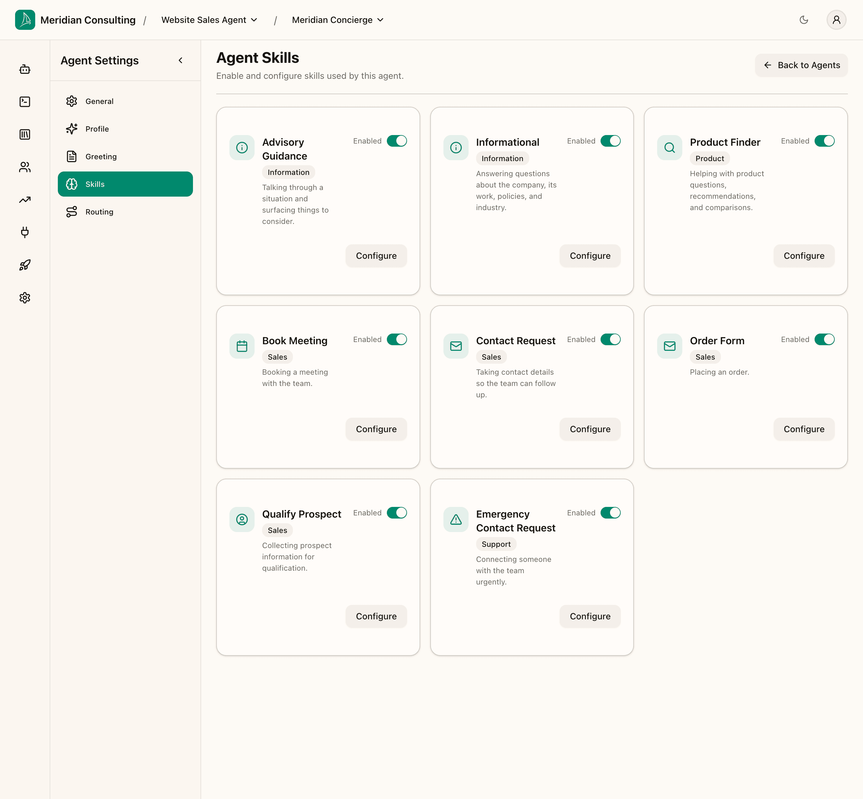Click the Product Finder magnifier icon
The image size is (863, 799).
(x=670, y=148)
